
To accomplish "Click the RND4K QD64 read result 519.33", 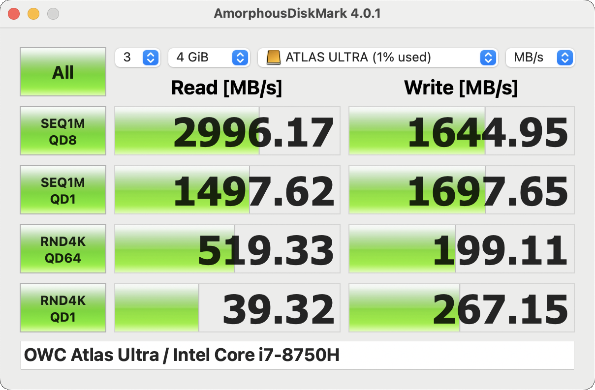I will point(227,249).
